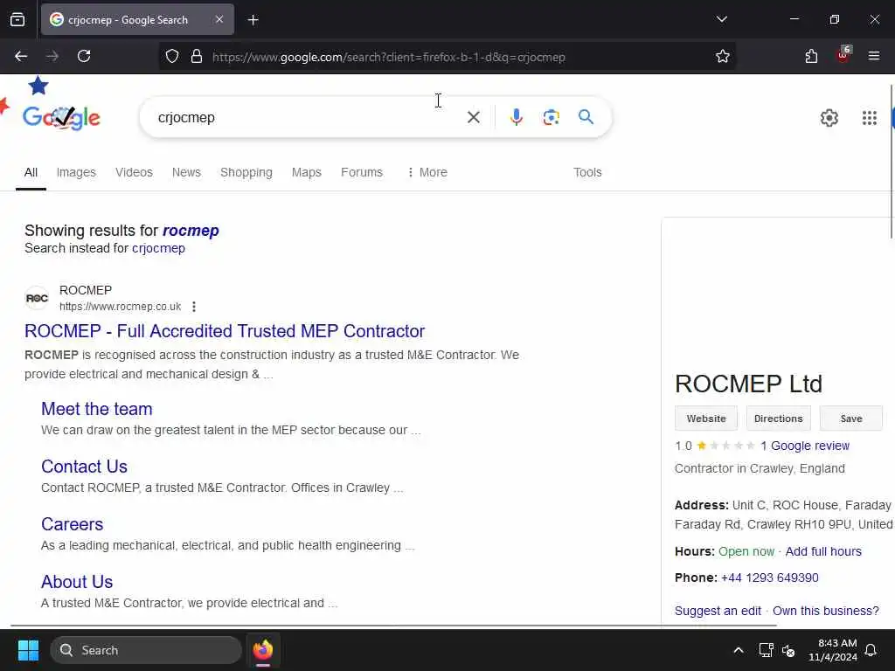Open the Careers sitelink

pos(72,524)
